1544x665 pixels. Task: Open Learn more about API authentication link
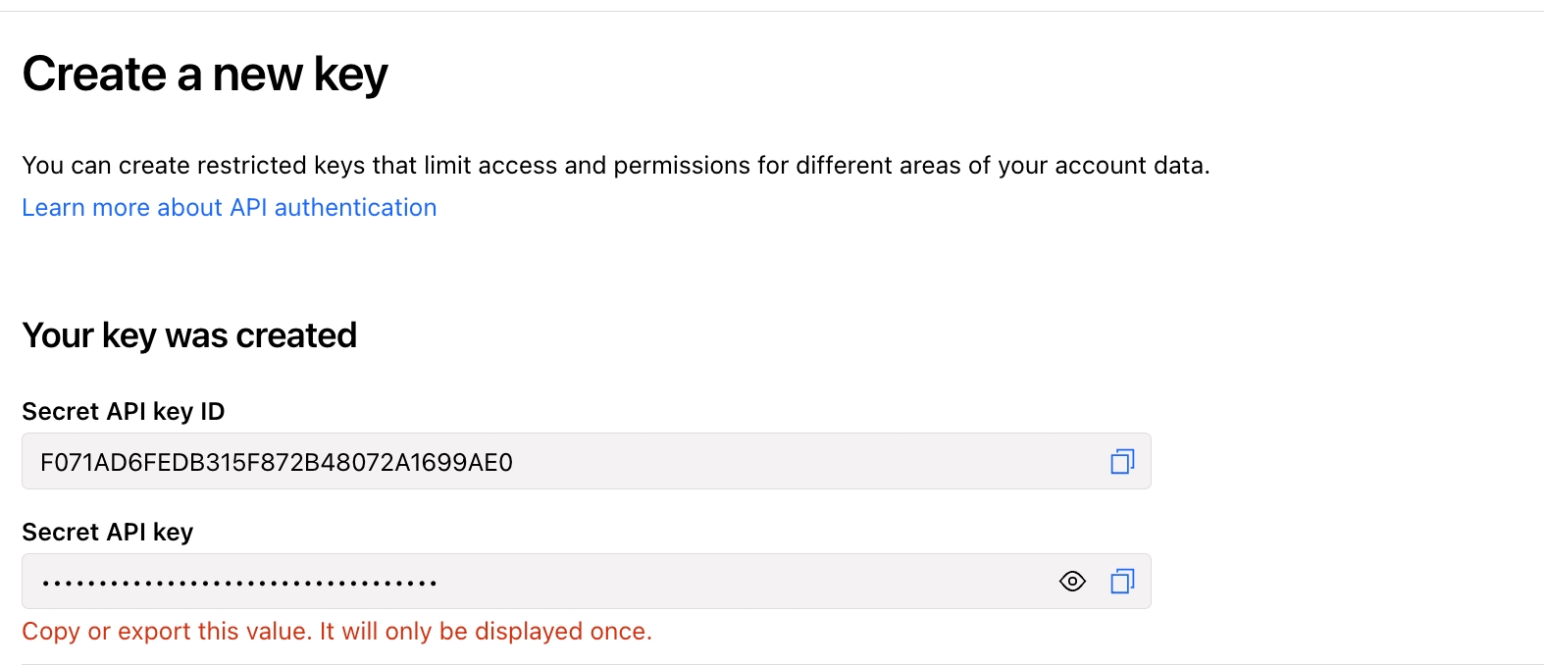point(230,208)
